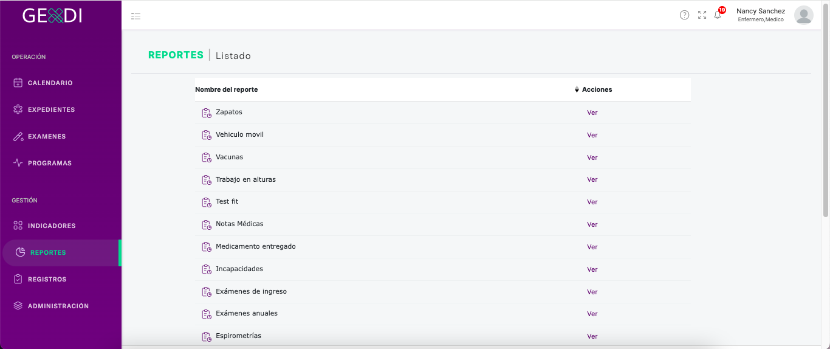This screenshot has height=349, width=830.
Task: Collapse sidebar with the menu toggle icon
Action: point(136,16)
